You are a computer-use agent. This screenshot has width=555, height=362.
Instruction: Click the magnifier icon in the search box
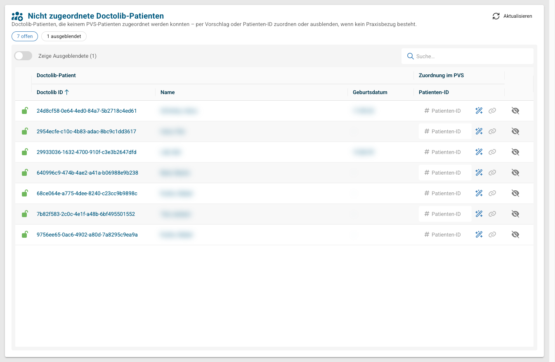pyautogui.click(x=411, y=56)
